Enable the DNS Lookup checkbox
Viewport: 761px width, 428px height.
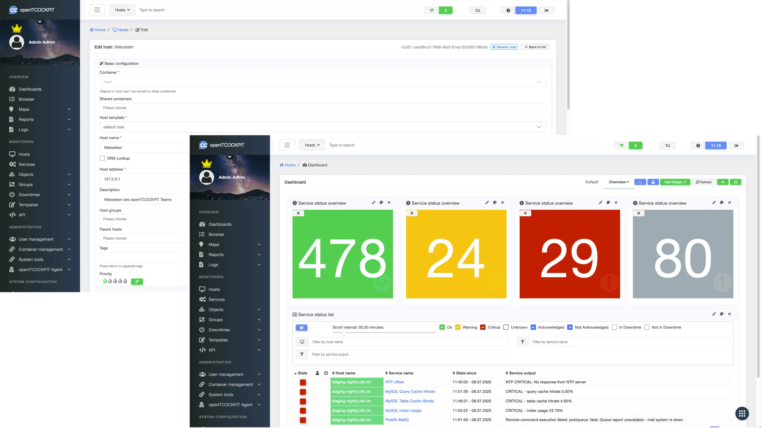point(102,158)
